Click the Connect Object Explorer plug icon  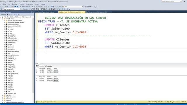click(7, 15)
